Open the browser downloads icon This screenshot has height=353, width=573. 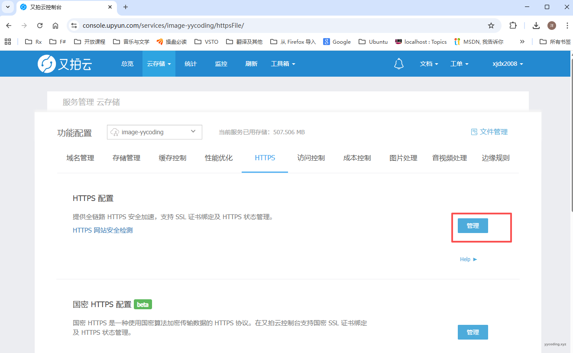[x=536, y=26]
